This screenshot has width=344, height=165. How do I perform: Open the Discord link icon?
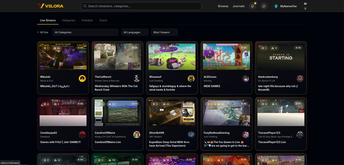tap(305, 4)
